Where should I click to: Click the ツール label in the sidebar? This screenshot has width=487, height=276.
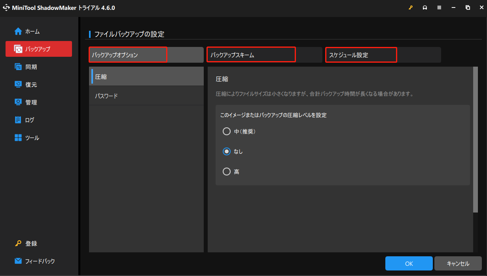(32, 138)
